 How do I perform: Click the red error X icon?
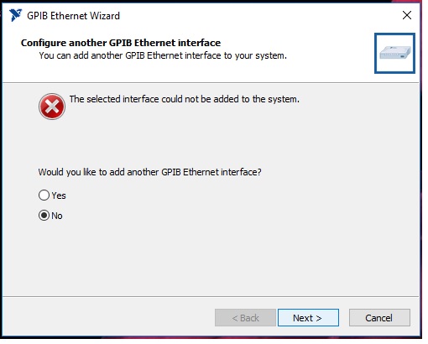click(x=52, y=107)
